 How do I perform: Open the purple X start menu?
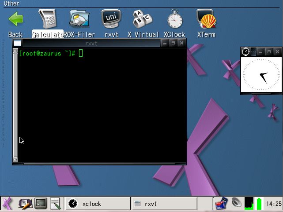(x=8, y=204)
